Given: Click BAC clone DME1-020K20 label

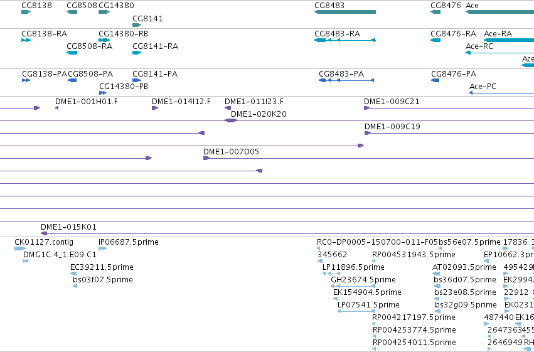Looking at the screenshot, I should click(x=259, y=114).
